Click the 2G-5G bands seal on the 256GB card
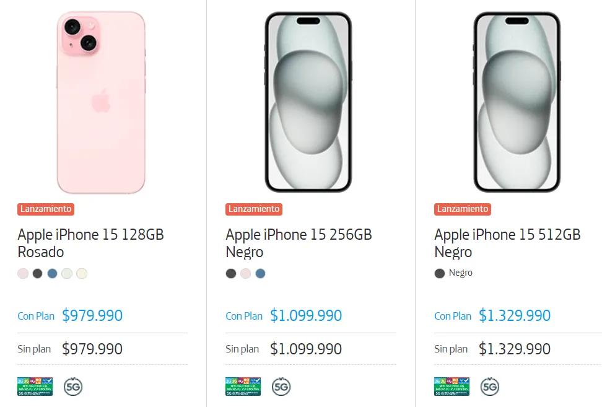This screenshot has height=407, width=602. coord(243,385)
